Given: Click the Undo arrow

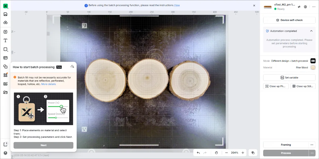Looking at the screenshot, I should (x=198, y=153).
